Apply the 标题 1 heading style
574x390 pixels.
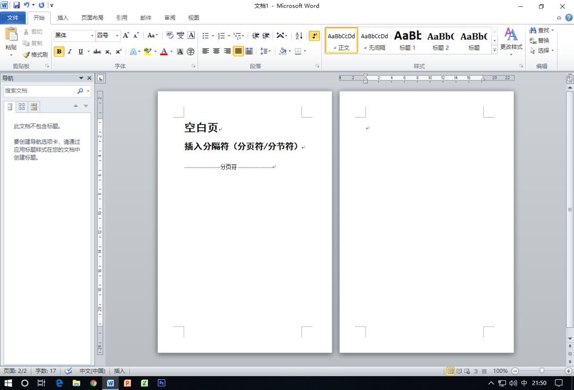(408, 40)
